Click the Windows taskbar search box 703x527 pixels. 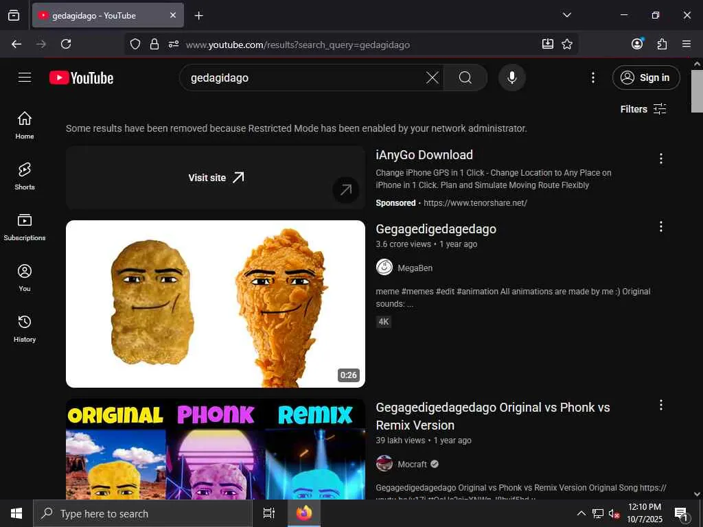coord(143,513)
